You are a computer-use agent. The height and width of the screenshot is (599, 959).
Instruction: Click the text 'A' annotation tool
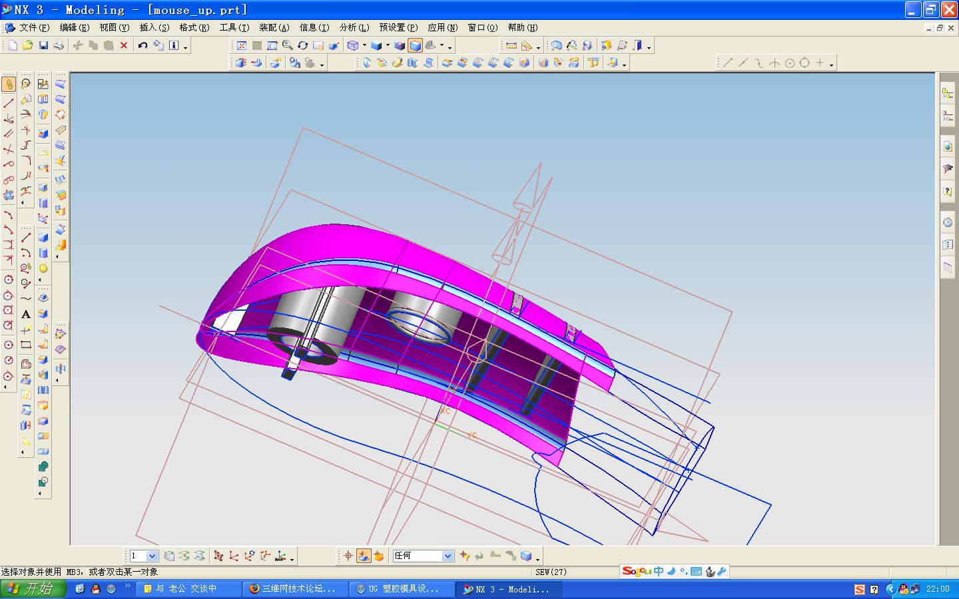click(x=26, y=314)
